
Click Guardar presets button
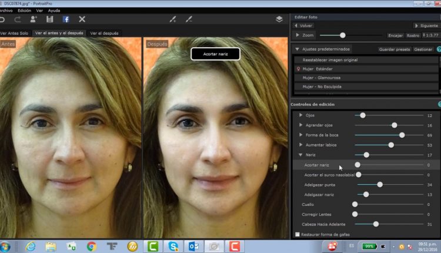pyautogui.click(x=395, y=49)
